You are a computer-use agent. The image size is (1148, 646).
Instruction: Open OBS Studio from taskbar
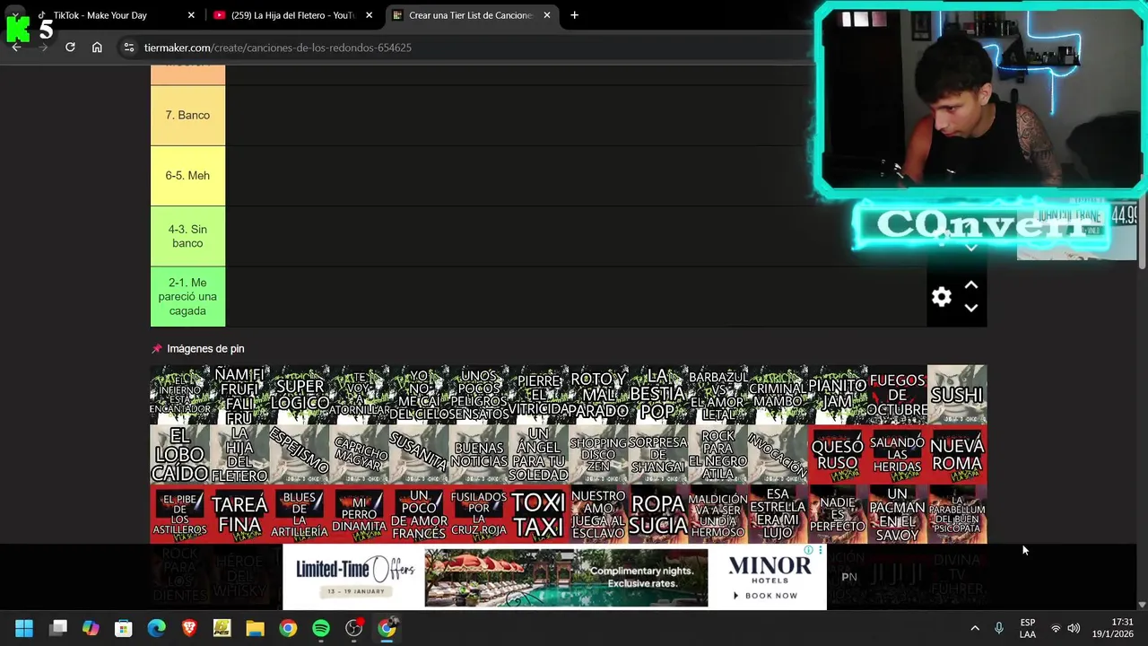tap(354, 629)
